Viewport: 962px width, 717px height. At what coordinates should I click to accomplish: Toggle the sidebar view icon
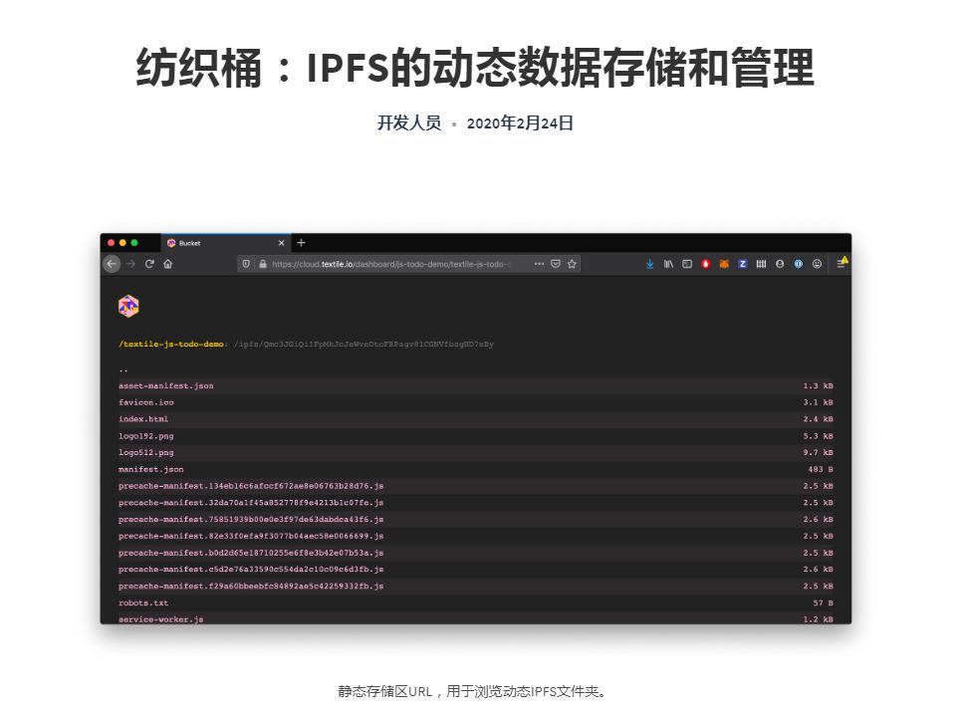(x=687, y=264)
